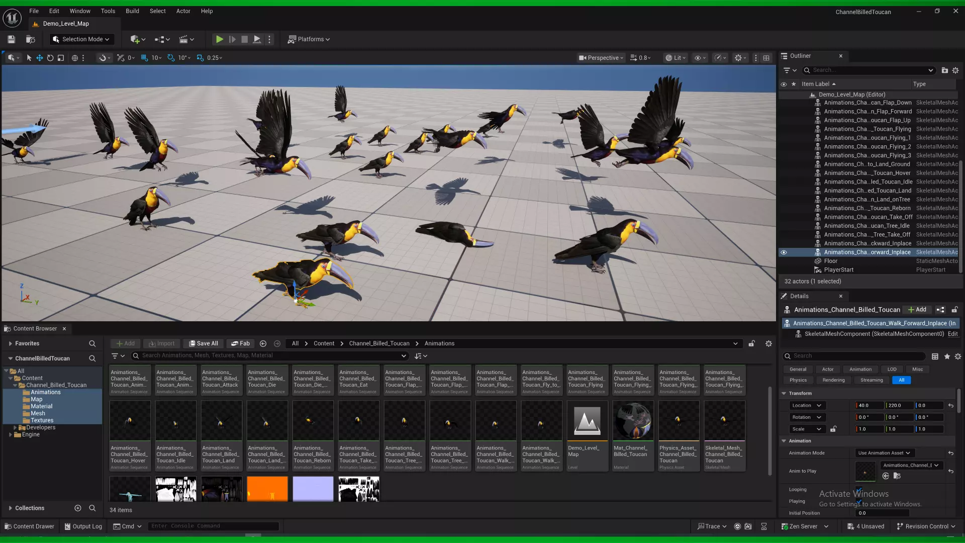Toggle the Looping checkbox
The width and height of the screenshot is (965, 543).
coord(859,490)
